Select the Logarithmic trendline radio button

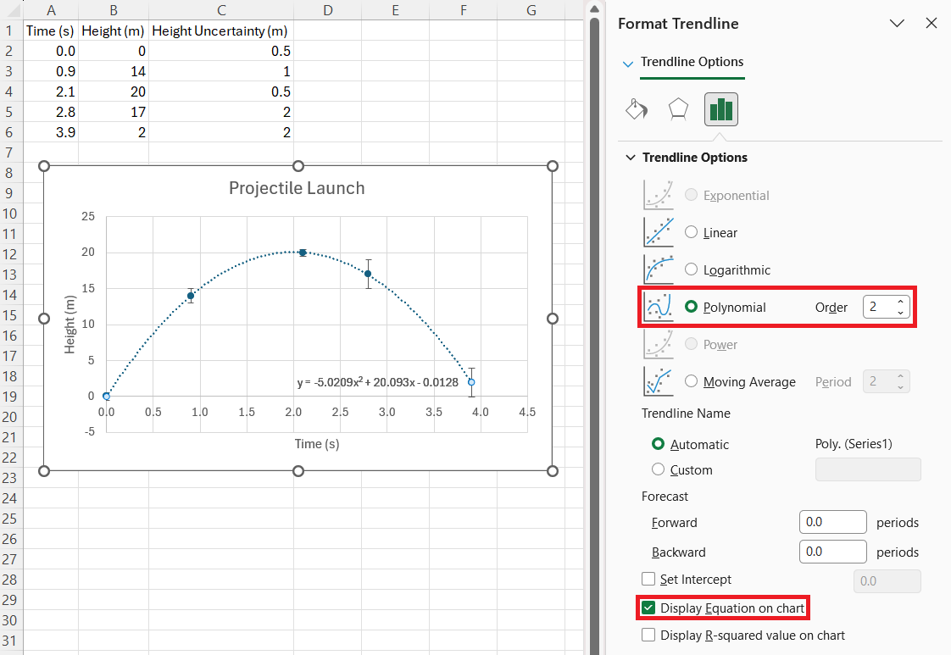(x=691, y=269)
